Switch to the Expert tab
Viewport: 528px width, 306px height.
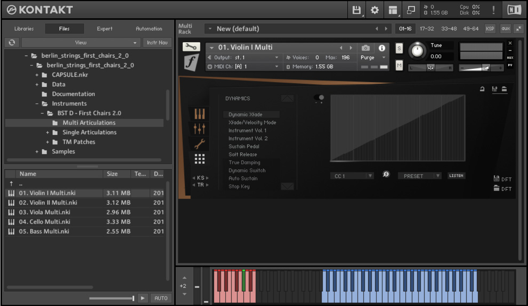[x=105, y=29]
